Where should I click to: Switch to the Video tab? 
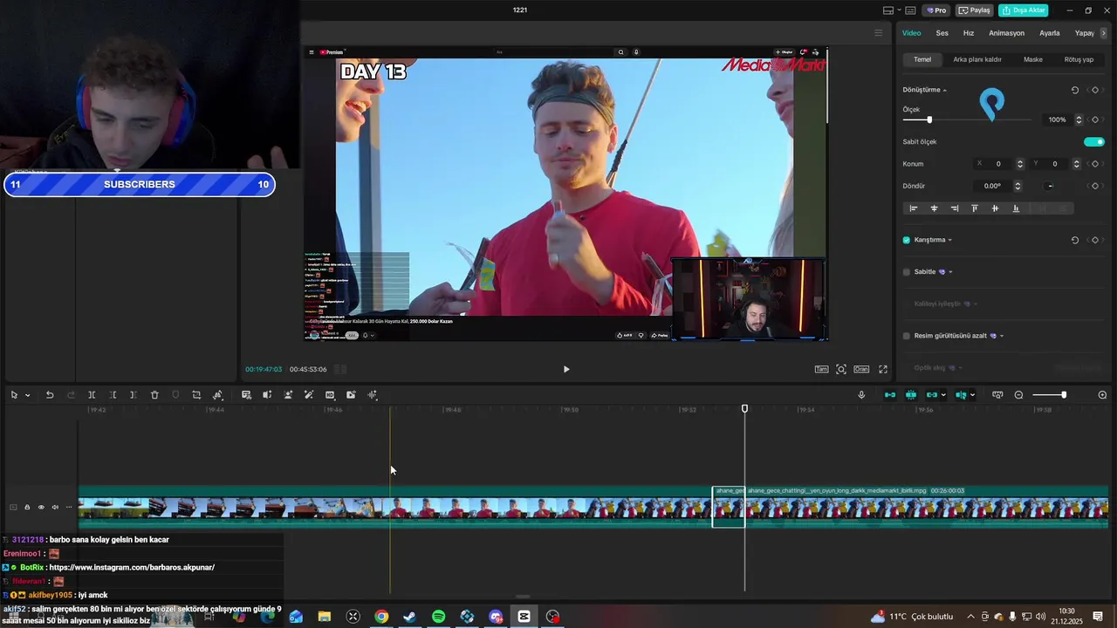point(911,33)
